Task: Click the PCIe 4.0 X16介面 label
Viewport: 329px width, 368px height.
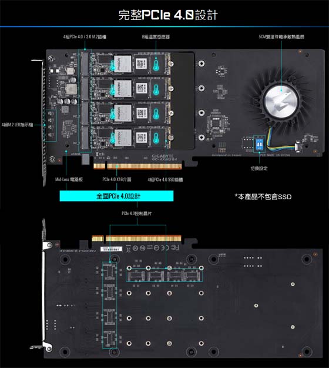Action: 117,179
